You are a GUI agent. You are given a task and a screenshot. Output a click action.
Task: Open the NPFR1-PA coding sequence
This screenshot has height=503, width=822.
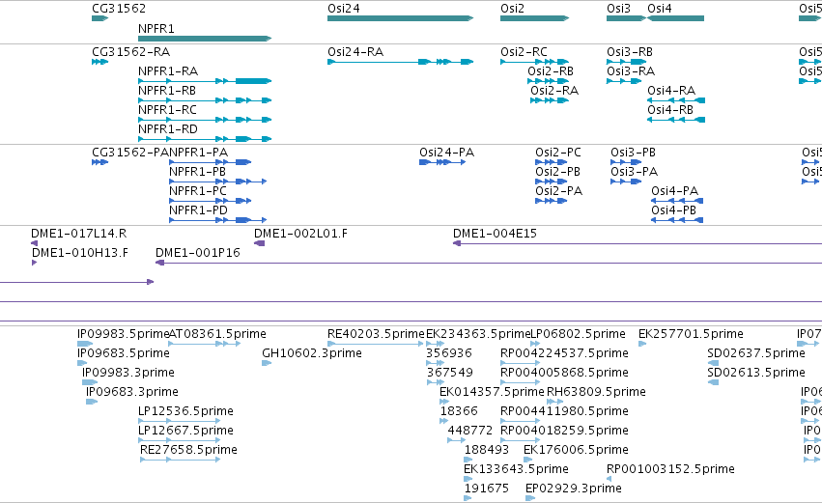point(210,162)
